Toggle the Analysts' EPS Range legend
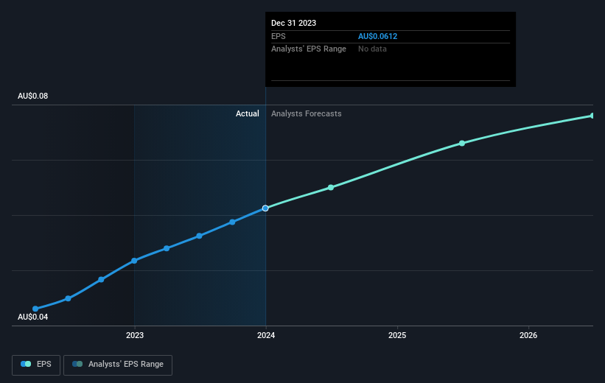605x383 pixels. 118,365
